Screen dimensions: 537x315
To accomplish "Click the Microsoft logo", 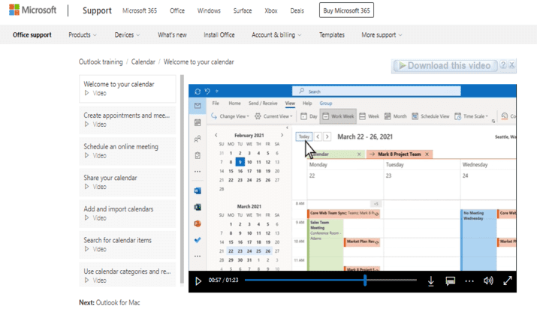I will tap(32, 10).
